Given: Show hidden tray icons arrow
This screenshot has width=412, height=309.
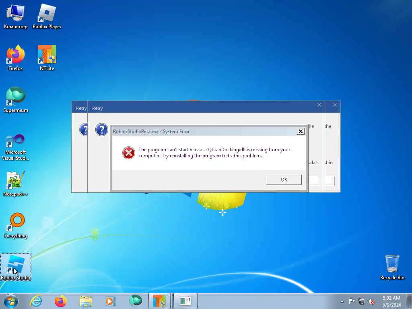Looking at the screenshot, I should tap(342, 301).
